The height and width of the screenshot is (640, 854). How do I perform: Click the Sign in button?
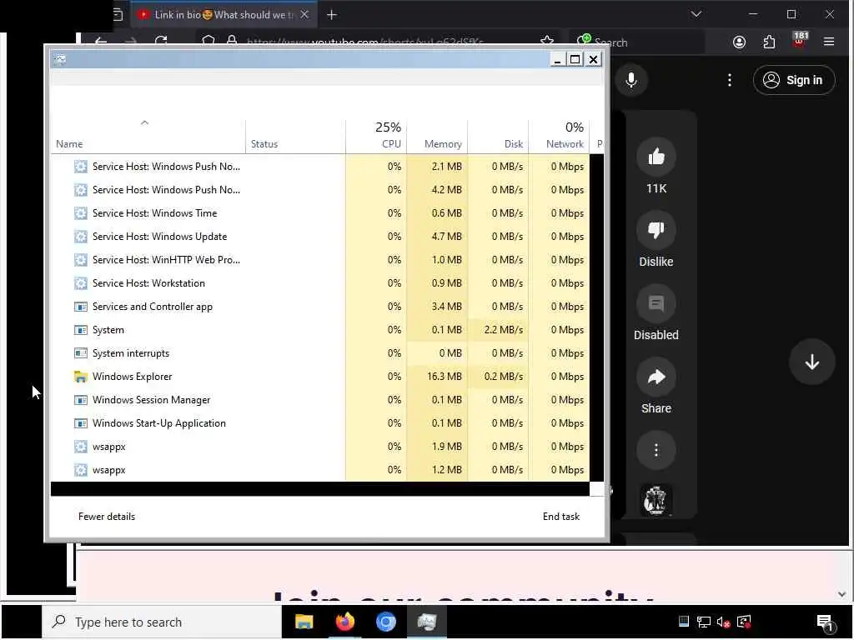click(x=794, y=80)
